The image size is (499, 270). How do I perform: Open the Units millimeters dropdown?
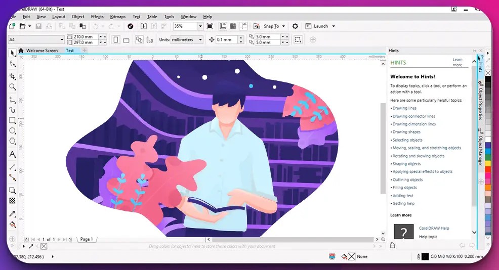[200, 40]
